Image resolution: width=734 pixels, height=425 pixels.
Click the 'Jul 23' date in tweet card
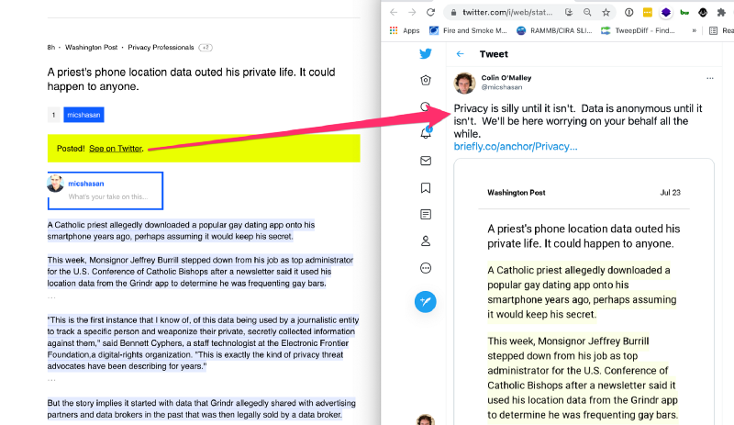coord(671,193)
